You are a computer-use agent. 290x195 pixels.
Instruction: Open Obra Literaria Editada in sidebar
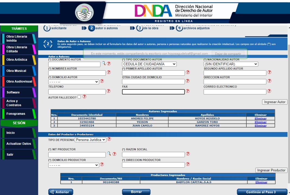18,49
